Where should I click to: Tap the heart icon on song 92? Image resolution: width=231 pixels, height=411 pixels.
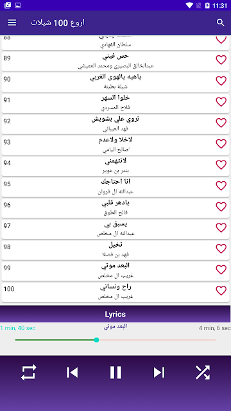coord(221,123)
